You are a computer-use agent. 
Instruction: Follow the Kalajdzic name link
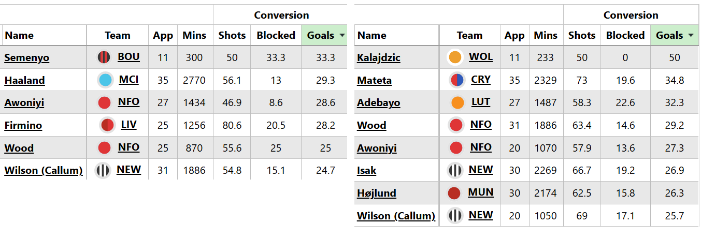point(378,57)
